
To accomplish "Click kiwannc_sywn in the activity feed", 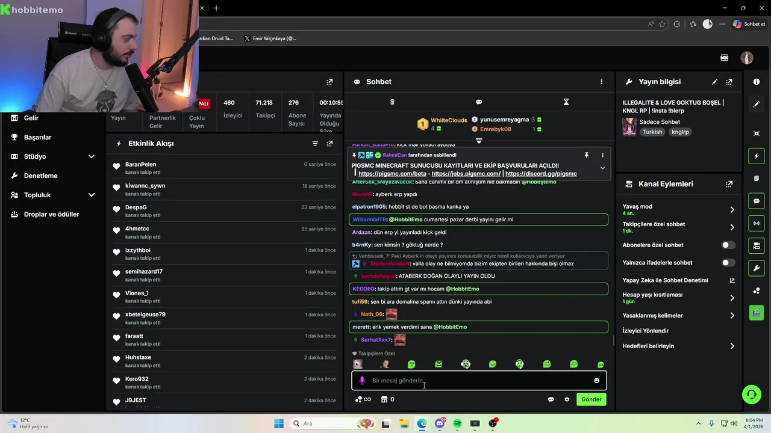I will click(x=145, y=186).
